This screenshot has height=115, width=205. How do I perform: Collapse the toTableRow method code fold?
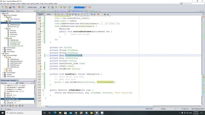[43, 90]
